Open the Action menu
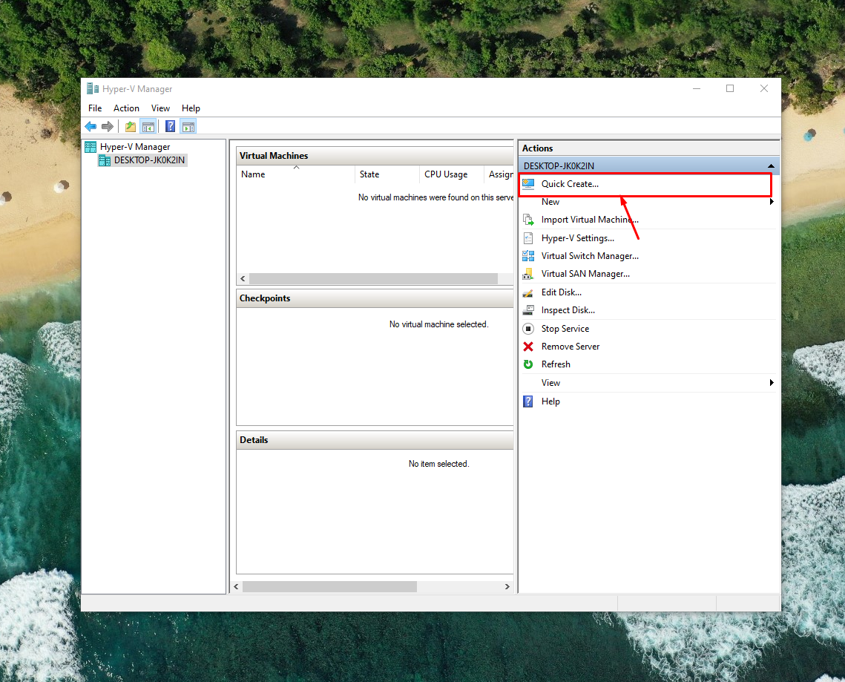 point(126,108)
